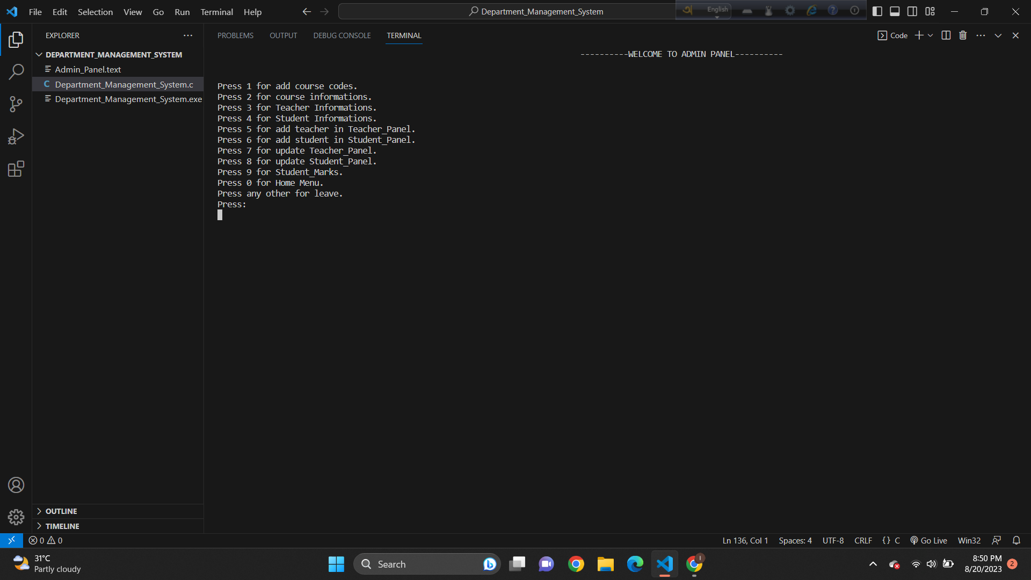This screenshot has height=580, width=1031.
Task: Open the Source Control view
Action: (16, 104)
